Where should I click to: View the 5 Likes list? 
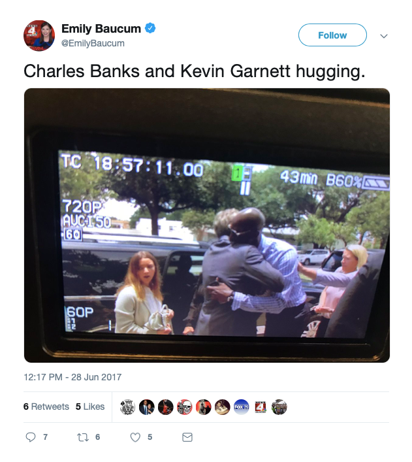click(90, 406)
